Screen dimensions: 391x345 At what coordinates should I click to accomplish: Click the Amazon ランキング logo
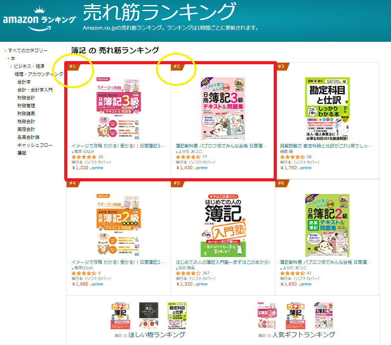pos(39,19)
